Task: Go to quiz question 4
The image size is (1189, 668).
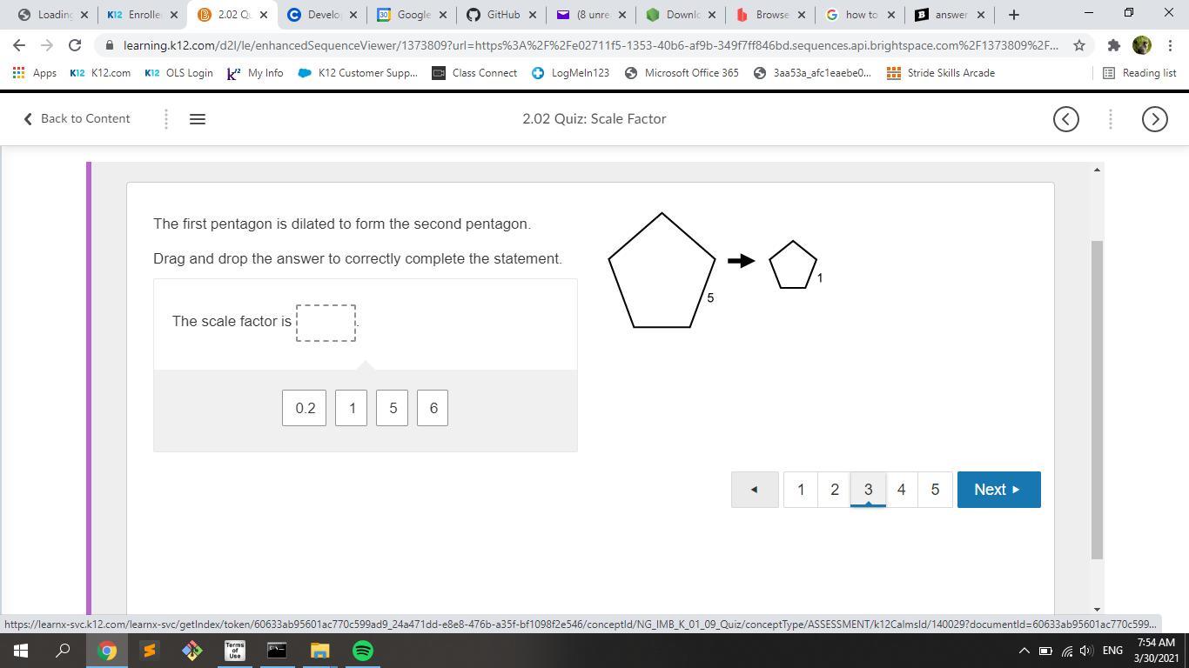Action: 901,490
